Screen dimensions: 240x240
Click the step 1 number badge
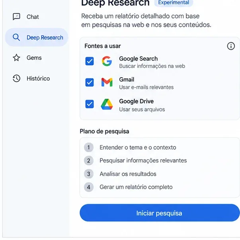[89, 147]
